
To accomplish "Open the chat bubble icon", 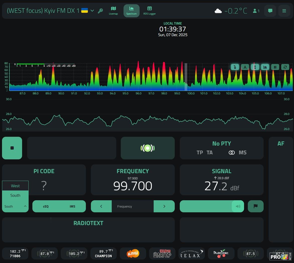I will tap(270, 11).
